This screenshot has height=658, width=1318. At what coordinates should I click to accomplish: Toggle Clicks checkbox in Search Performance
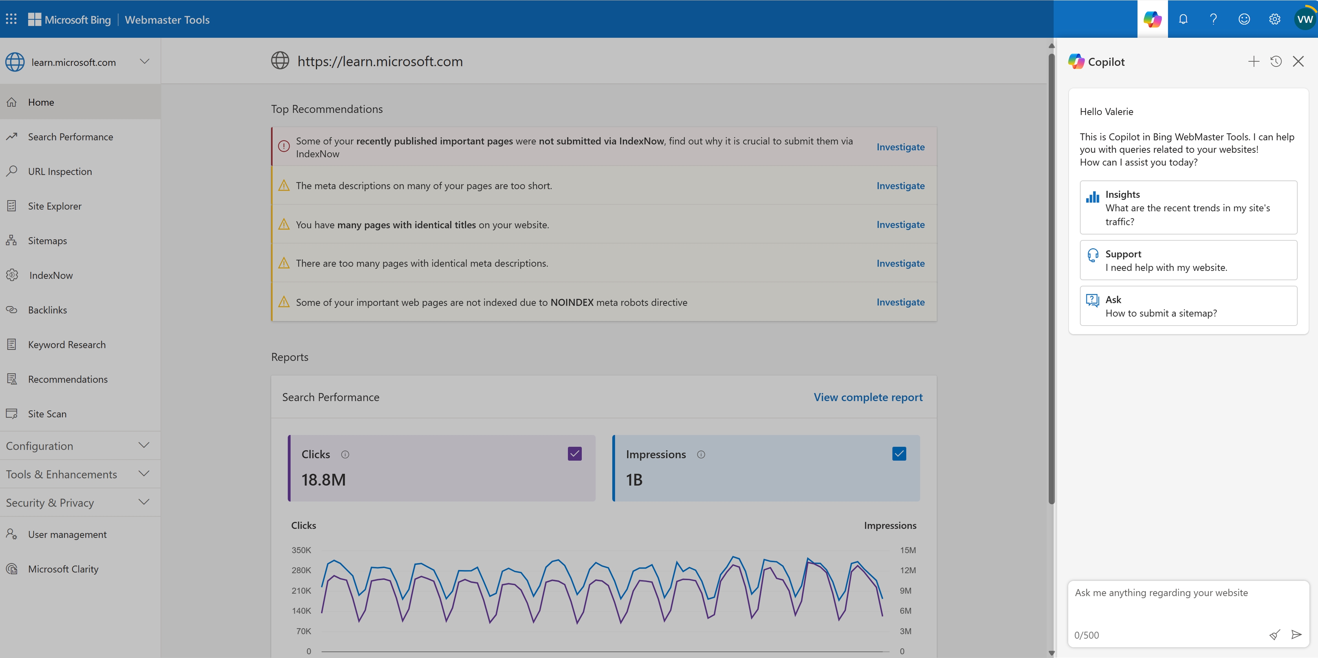[x=575, y=453]
